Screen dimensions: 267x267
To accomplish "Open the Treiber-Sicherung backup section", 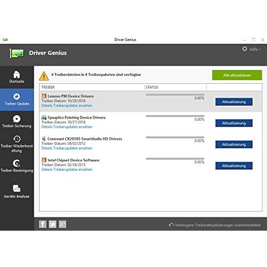I will 17,122.
